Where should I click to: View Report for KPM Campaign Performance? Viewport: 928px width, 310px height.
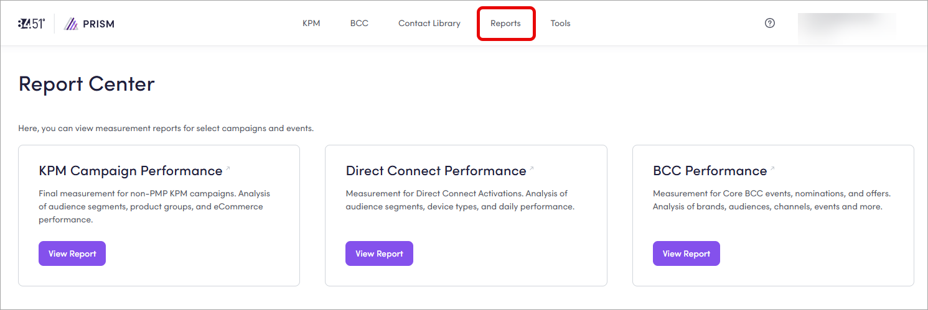point(72,253)
